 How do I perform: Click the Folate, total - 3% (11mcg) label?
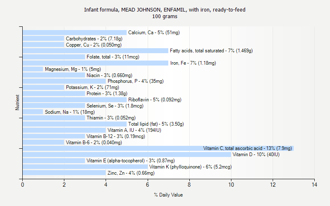pos(113,57)
